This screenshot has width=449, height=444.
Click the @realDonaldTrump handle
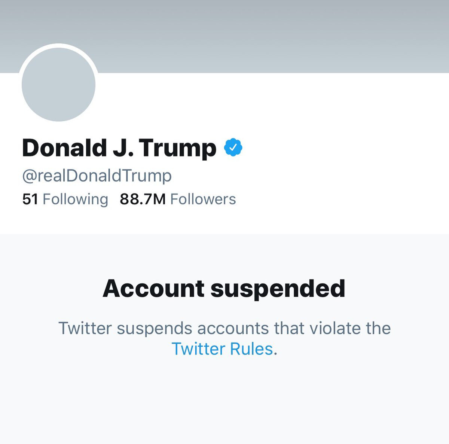click(97, 174)
